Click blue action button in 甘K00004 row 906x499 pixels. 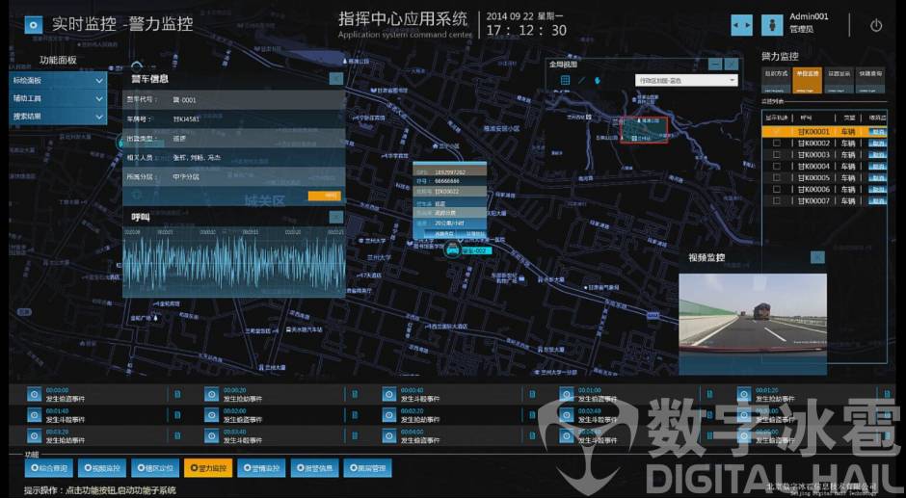pyautogui.click(x=878, y=167)
